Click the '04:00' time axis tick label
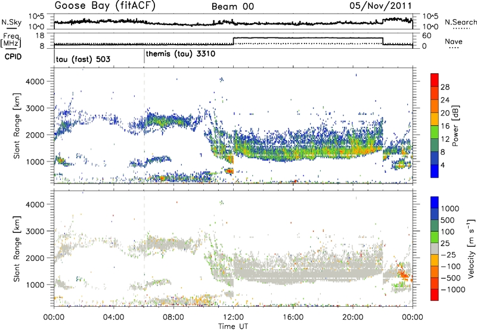The height and width of the screenshot is (330, 477). coord(113,317)
